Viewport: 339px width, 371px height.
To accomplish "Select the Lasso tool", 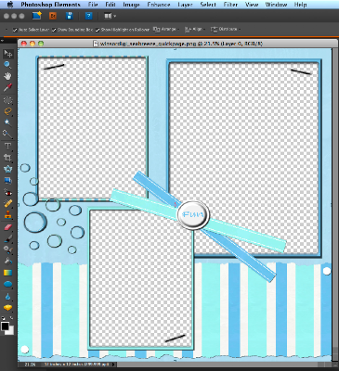I will [x=7, y=111].
